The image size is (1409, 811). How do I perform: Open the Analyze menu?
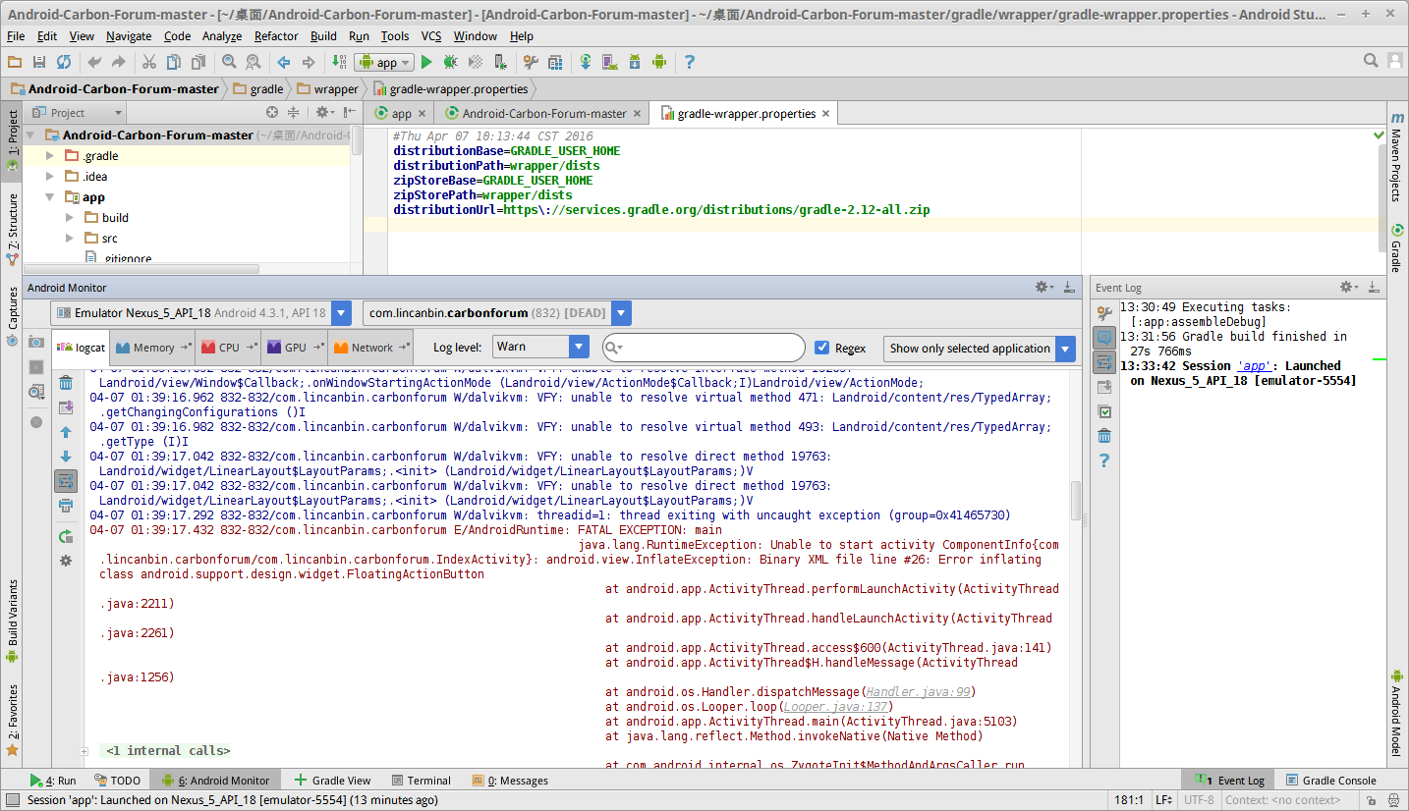coord(222,36)
